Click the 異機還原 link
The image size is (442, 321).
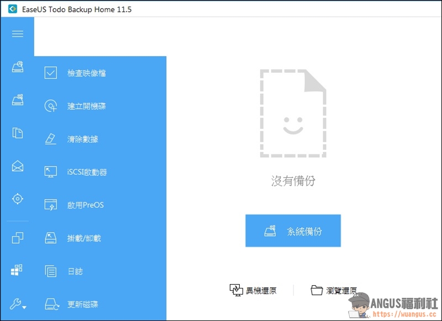click(254, 290)
